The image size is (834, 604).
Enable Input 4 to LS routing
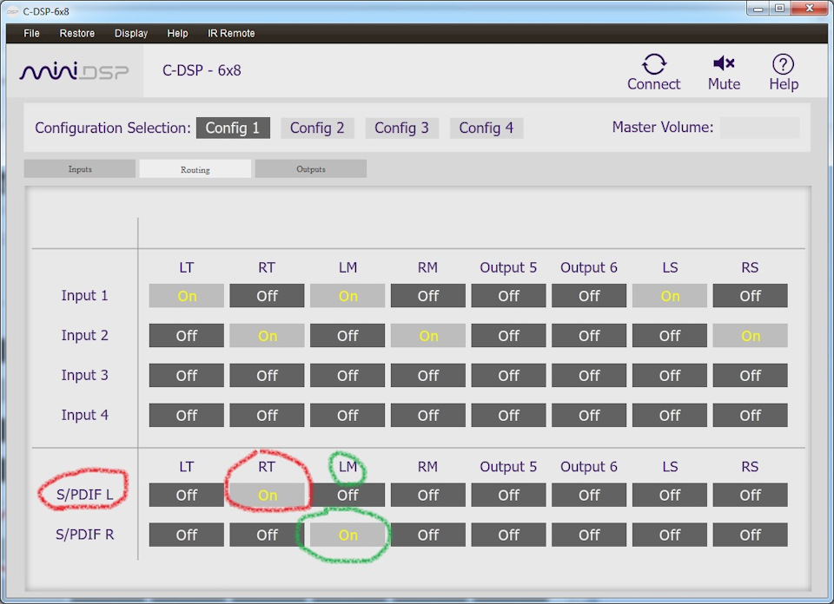(670, 416)
